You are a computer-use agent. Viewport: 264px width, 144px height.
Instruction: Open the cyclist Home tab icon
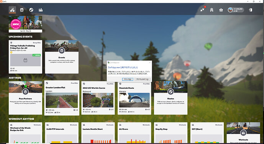(12, 10)
